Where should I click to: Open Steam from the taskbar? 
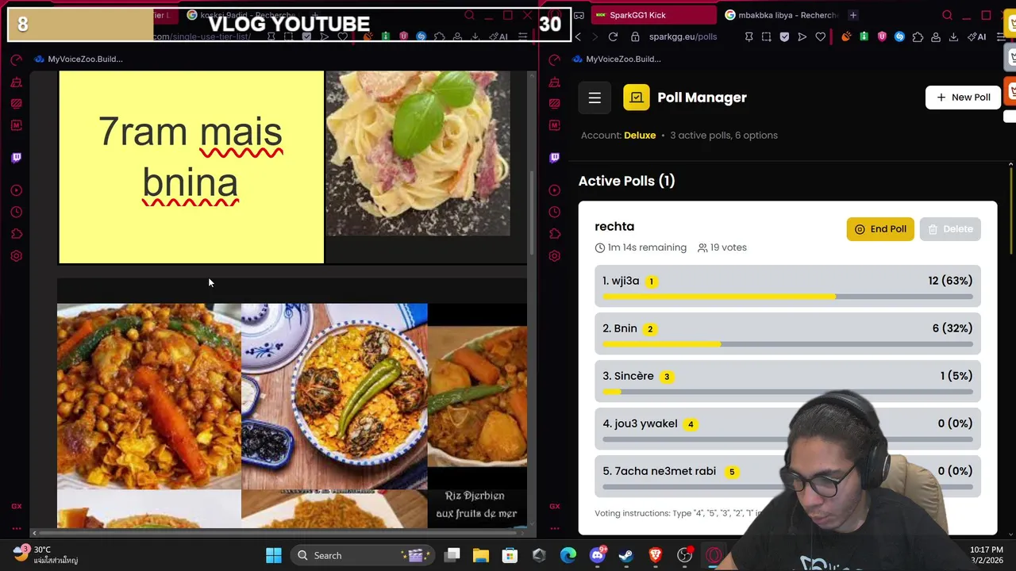626,555
